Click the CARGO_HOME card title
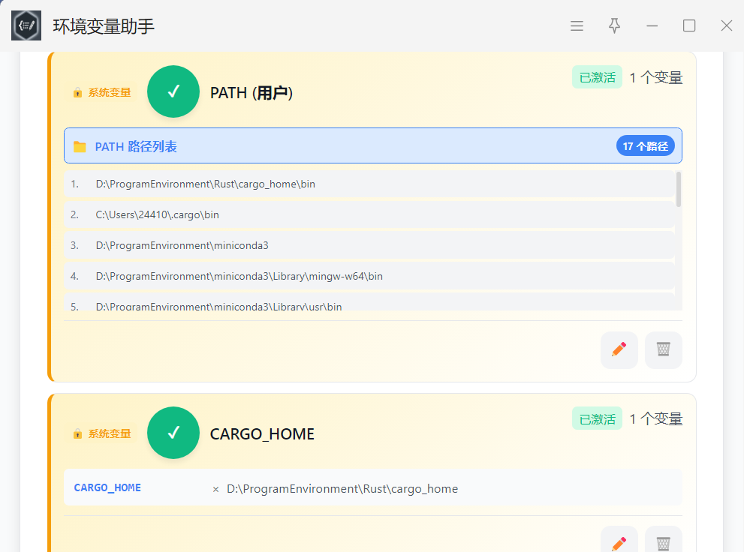The width and height of the screenshot is (744, 552). pyautogui.click(x=262, y=434)
